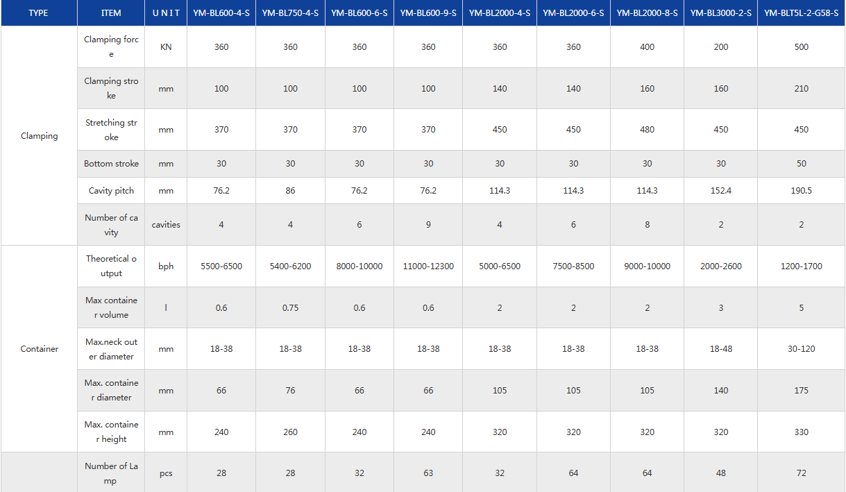This screenshot has height=492, width=846.
Task: Click the Clamping type cell
Action: point(39,136)
